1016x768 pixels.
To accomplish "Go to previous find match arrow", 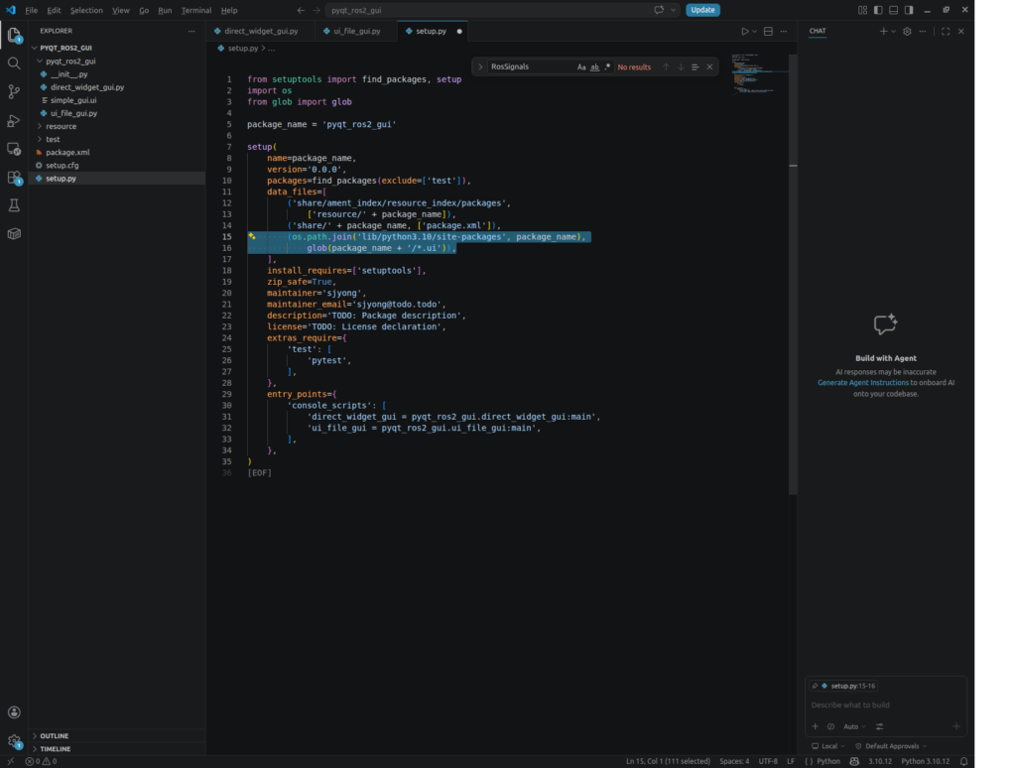I will tap(666, 66).
